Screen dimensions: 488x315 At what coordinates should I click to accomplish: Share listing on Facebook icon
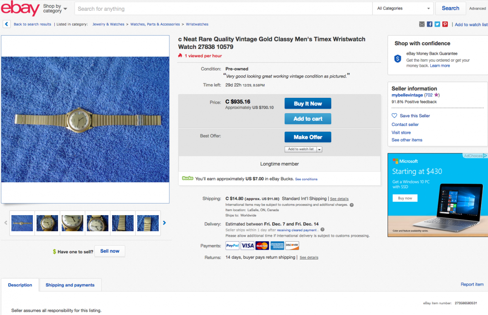(429, 24)
